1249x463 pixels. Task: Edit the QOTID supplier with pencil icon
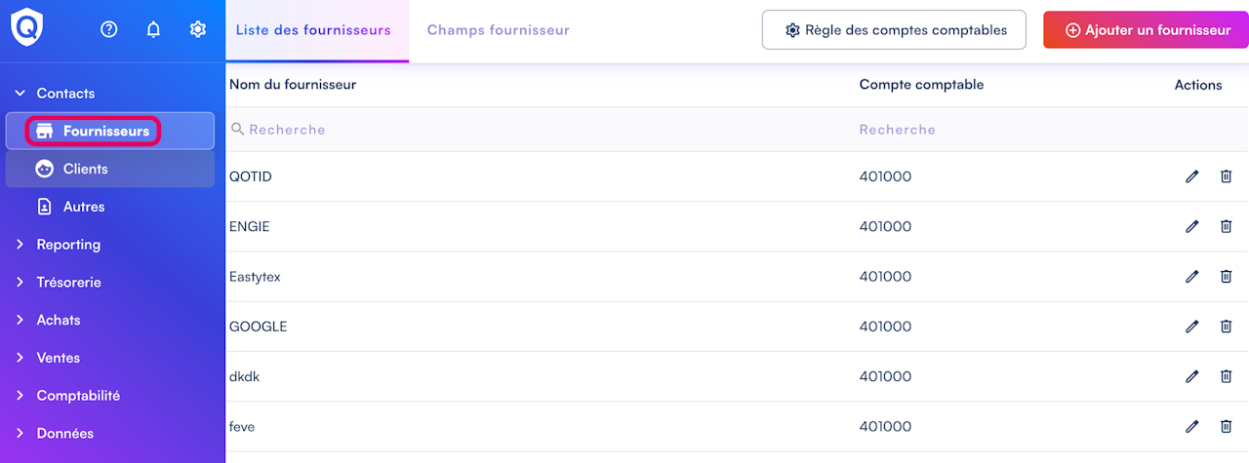1191,176
